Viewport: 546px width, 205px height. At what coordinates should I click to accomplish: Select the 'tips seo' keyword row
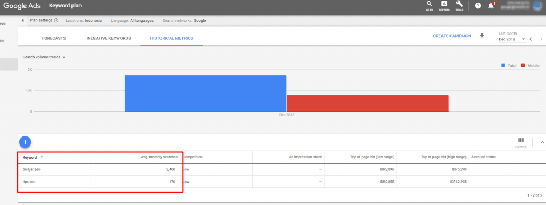coord(282,182)
